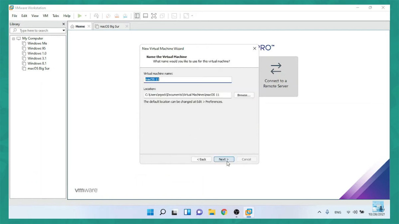Open the Edit menu
Image resolution: width=399 pixels, height=224 pixels.
tap(24, 16)
